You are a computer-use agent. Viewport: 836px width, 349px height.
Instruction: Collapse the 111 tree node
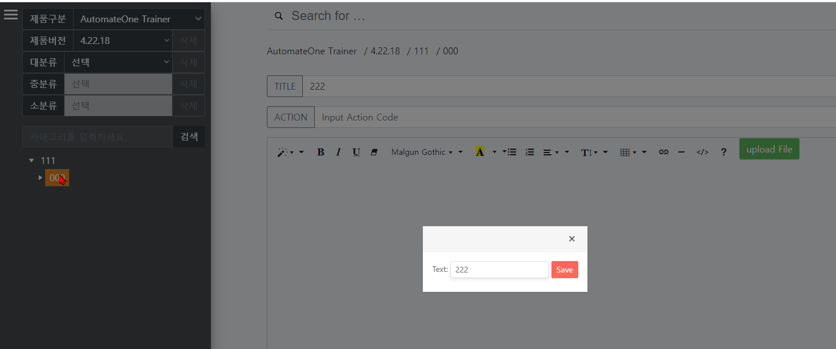31,161
